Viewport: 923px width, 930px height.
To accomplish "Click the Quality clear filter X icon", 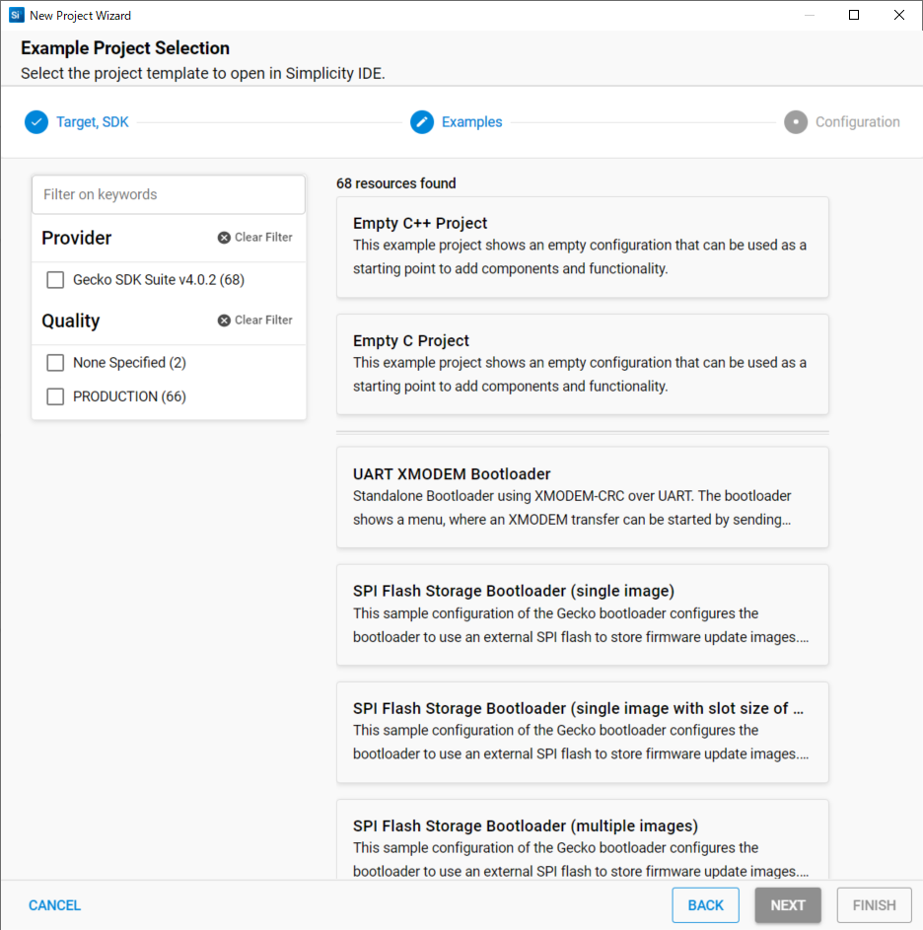I will coord(224,321).
